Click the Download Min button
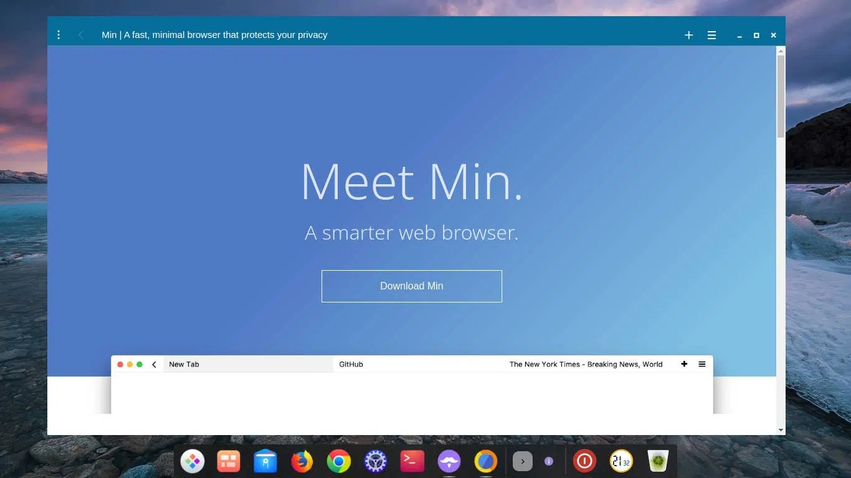 point(412,286)
